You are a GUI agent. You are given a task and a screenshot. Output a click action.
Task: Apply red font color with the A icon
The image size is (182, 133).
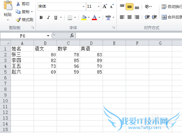point(94,17)
